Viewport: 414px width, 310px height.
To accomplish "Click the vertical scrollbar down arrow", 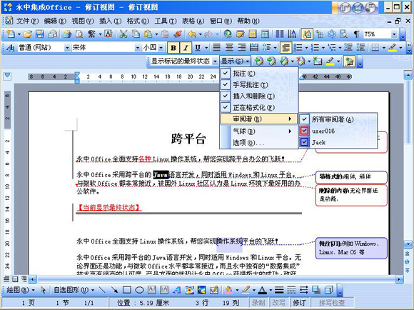I will (x=408, y=244).
